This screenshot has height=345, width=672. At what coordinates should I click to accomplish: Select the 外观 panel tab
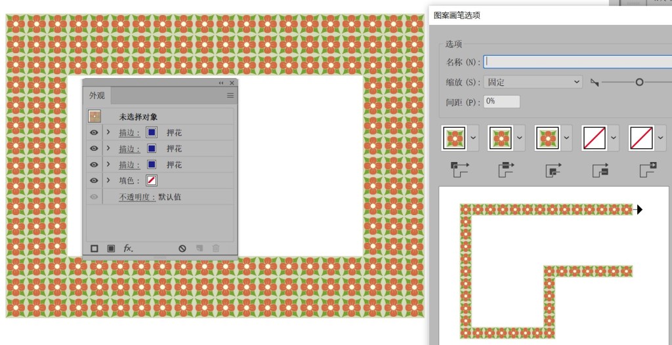tap(97, 96)
